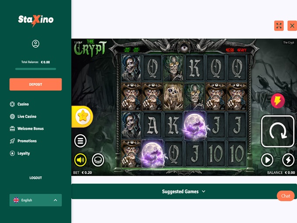
Task: Open the English language dropdown
Action: coord(36,200)
